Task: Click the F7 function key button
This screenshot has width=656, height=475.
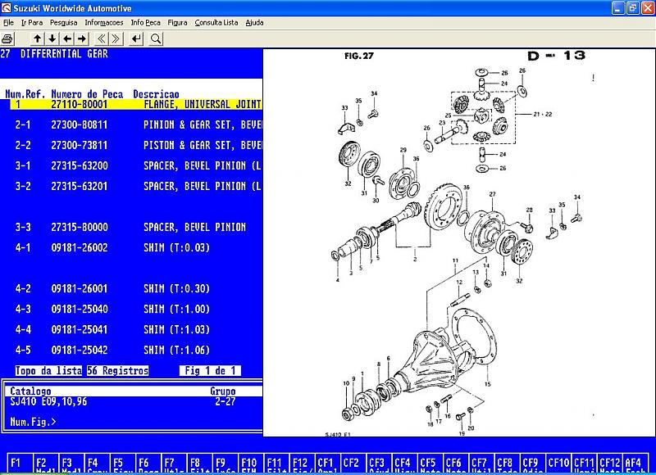Action: pyautogui.click(x=174, y=464)
